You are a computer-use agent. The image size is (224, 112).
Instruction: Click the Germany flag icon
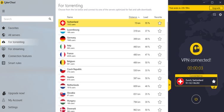(x=63, y=39)
